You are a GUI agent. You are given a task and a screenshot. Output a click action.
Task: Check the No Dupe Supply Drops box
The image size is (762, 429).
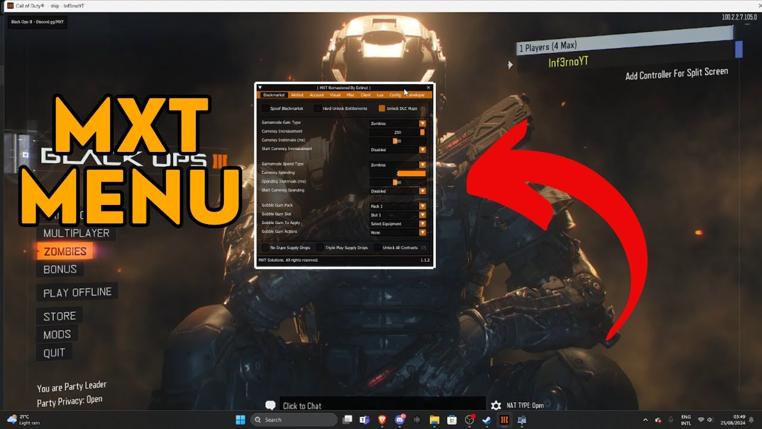265,247
